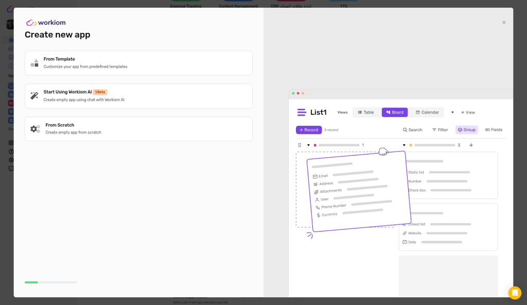Open the views dropdown arrow in preview

tap(452, 112)
